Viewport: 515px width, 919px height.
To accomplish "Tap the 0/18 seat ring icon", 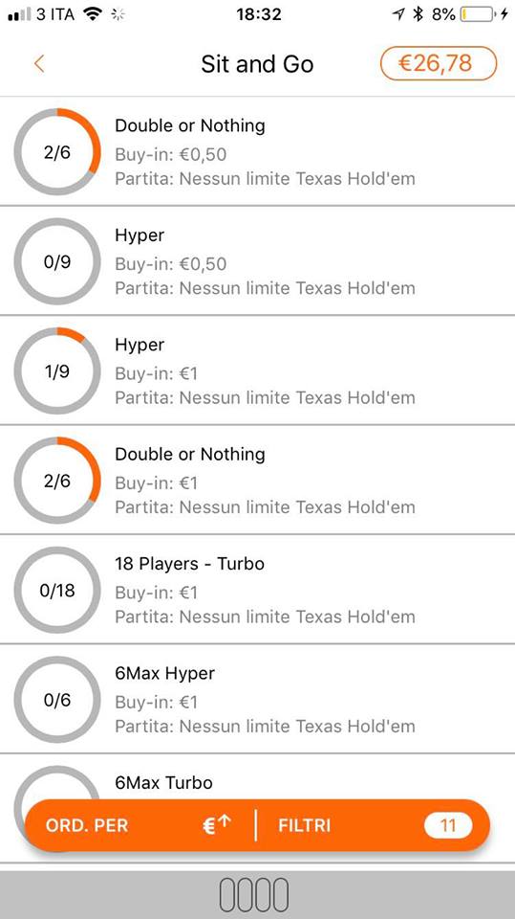I will 57,591.
